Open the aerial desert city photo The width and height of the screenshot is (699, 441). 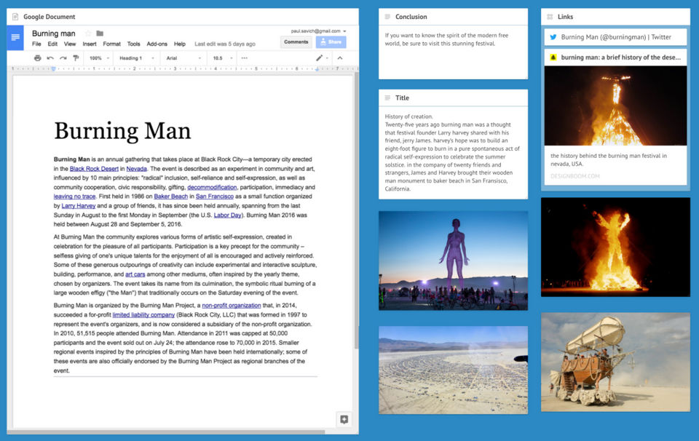(x=453, y=370)
